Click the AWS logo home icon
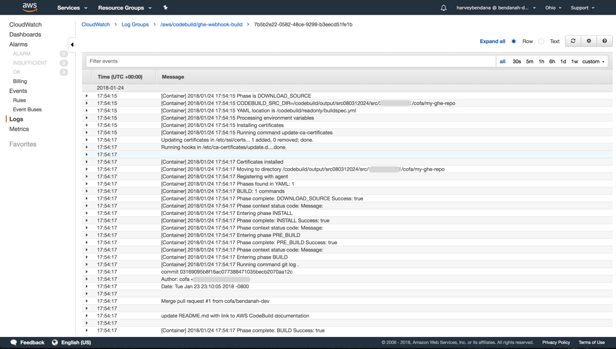Viewport: 616px width, 349px height. (30, 7)
